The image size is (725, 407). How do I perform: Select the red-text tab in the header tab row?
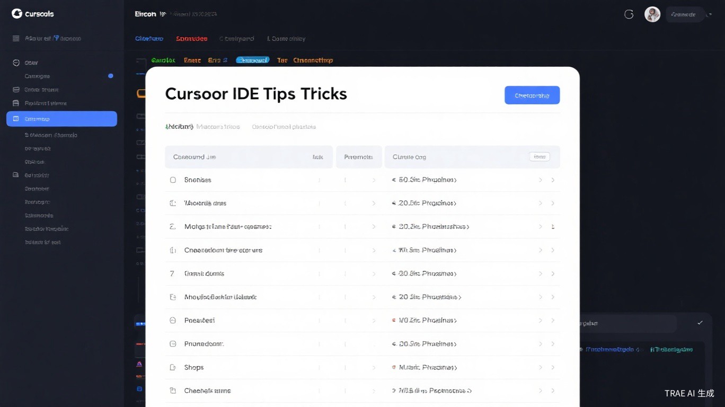tap(191, 39)
